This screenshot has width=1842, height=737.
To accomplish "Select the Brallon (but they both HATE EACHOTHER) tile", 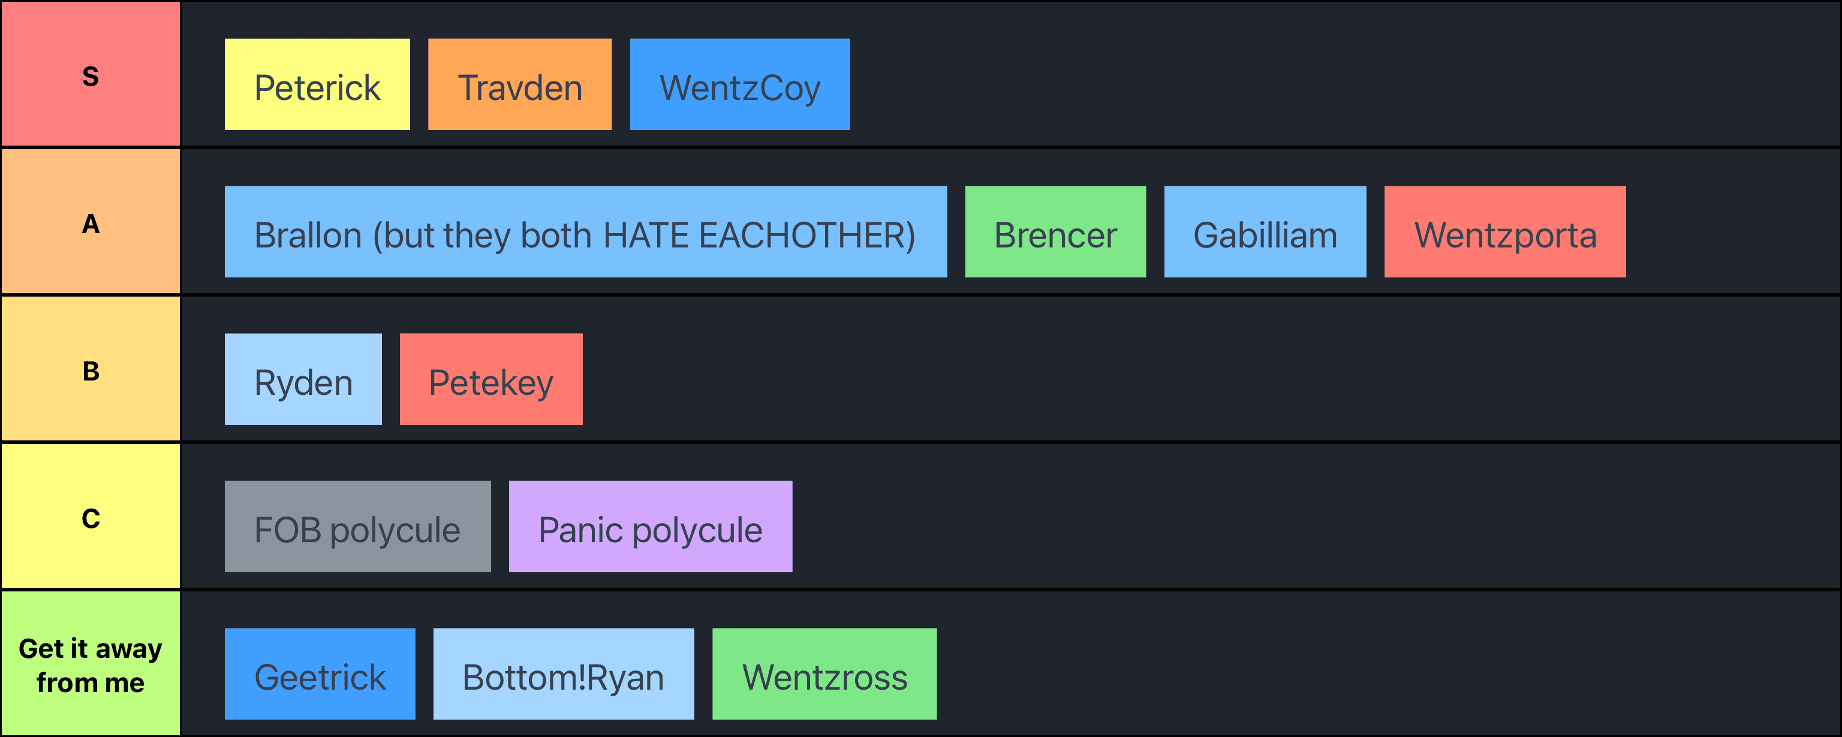I will (585, 232).
